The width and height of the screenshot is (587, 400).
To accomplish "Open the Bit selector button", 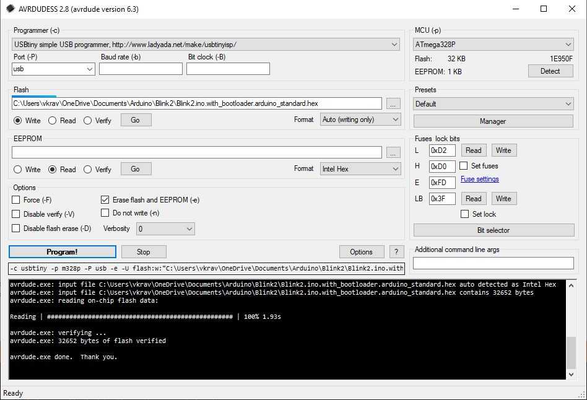I will pos(493,230).
